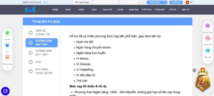Click the Mức nạp tối thiểu & tối đa heading

88,86
